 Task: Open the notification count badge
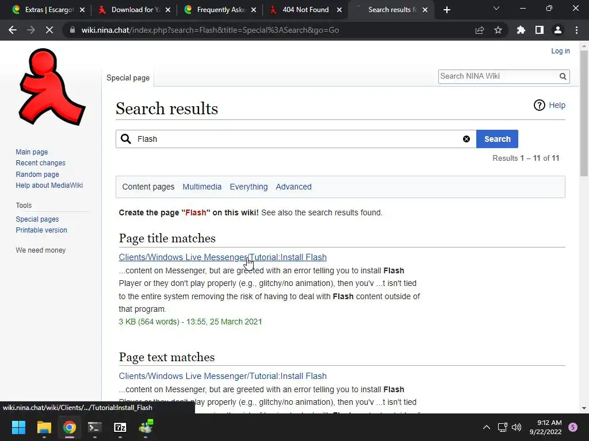coord(573,427)
